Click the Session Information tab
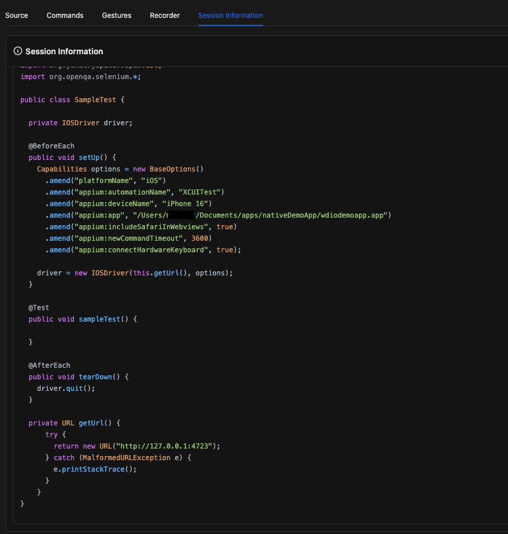 tap(230, 16)
